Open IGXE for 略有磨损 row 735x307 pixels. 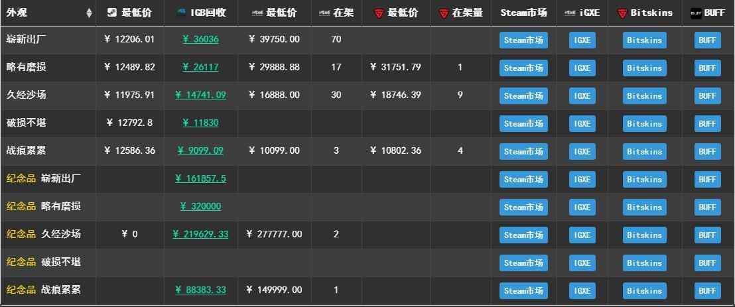tap(582, 68)
